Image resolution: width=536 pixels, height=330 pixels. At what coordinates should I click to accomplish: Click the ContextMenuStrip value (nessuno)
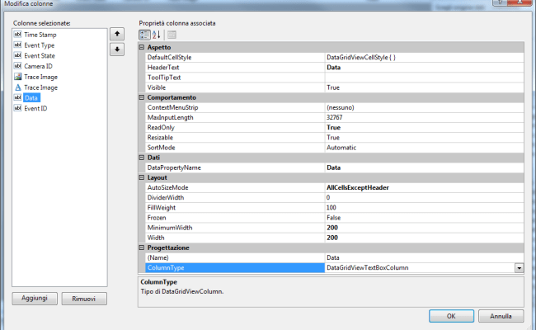(x=424, y=107)
